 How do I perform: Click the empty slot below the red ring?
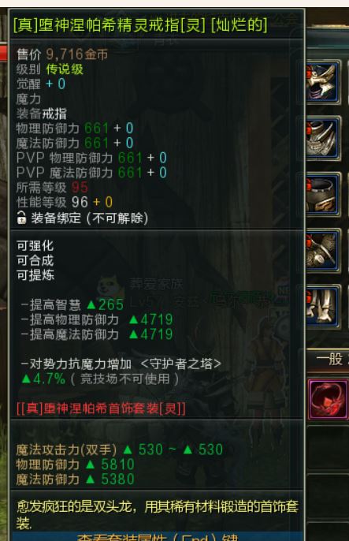[x=329, y=449]
